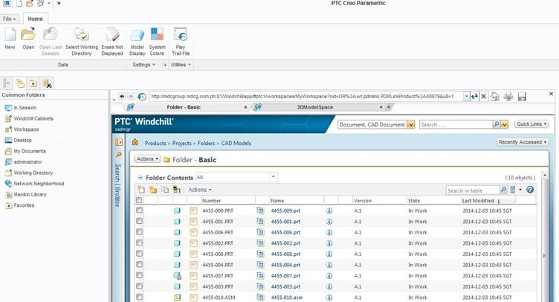
Task: Select Workspace in Common Folders
Action: 26,129
